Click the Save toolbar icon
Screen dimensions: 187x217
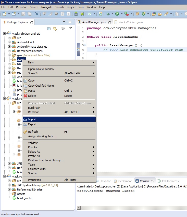pyautogui.click(x=23, y=14)
